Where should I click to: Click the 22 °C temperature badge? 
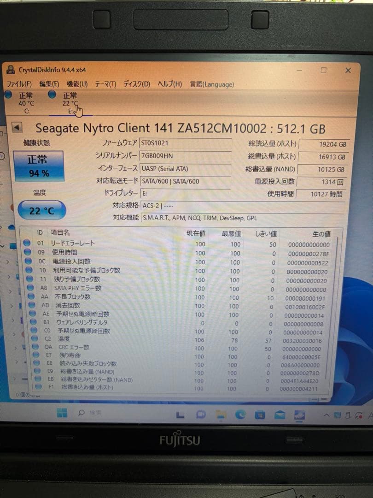42,210
